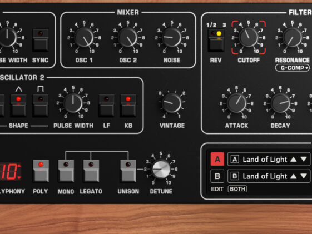
Task: Click the OSC 2 mixer knob
Action: [x=128, y=37]
